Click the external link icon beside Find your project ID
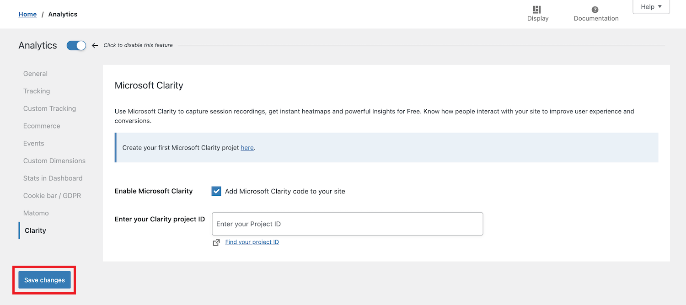 (216, 242)
